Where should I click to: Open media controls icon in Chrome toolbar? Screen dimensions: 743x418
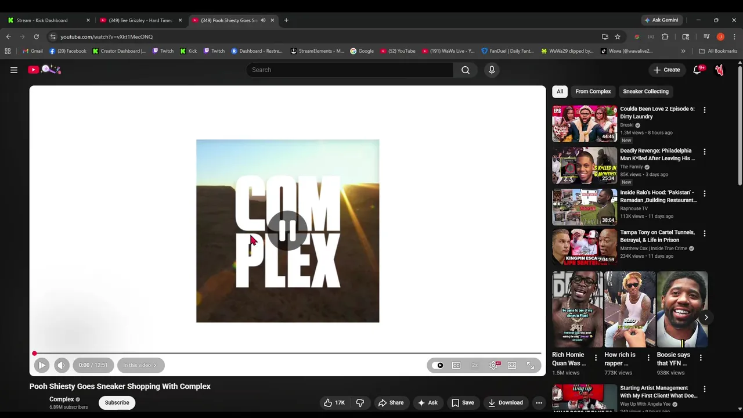[706, 37]
